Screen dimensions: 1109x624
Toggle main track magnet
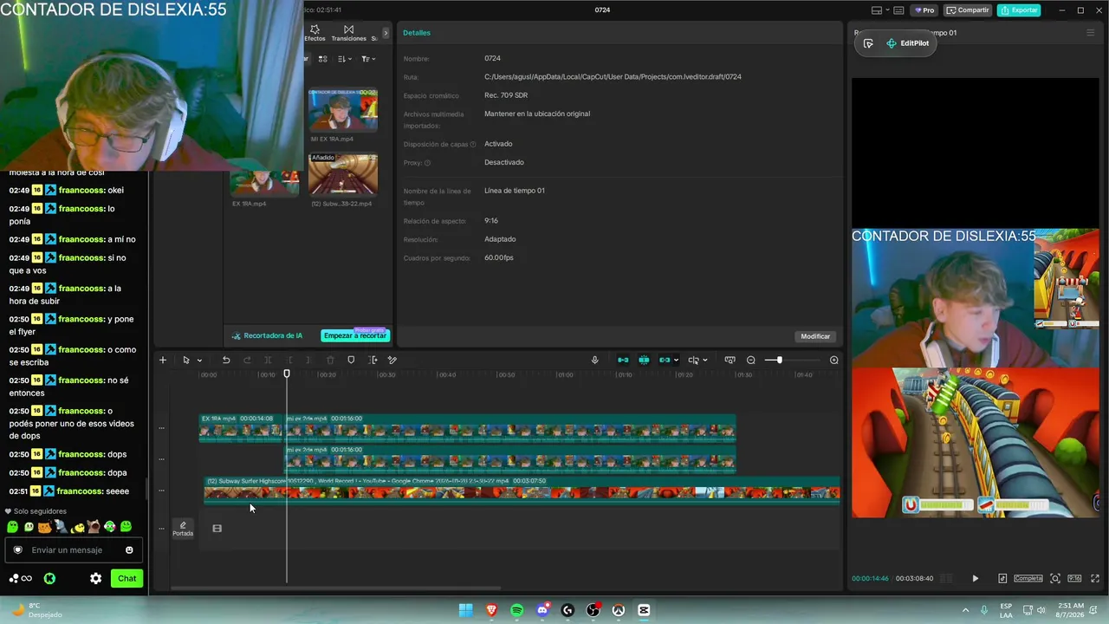623,360
